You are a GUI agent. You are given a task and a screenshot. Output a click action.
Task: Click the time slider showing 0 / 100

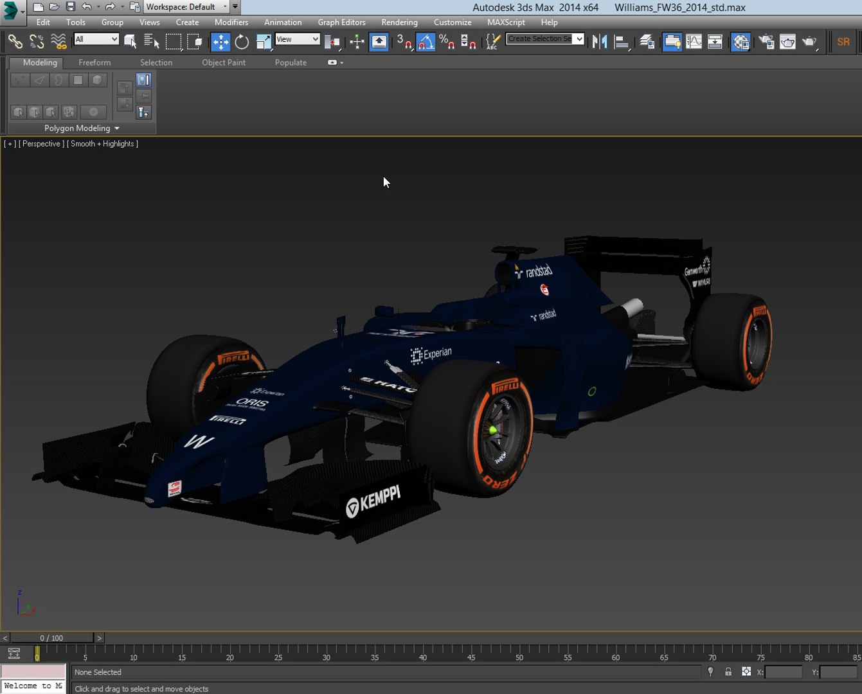coord(52,638)
